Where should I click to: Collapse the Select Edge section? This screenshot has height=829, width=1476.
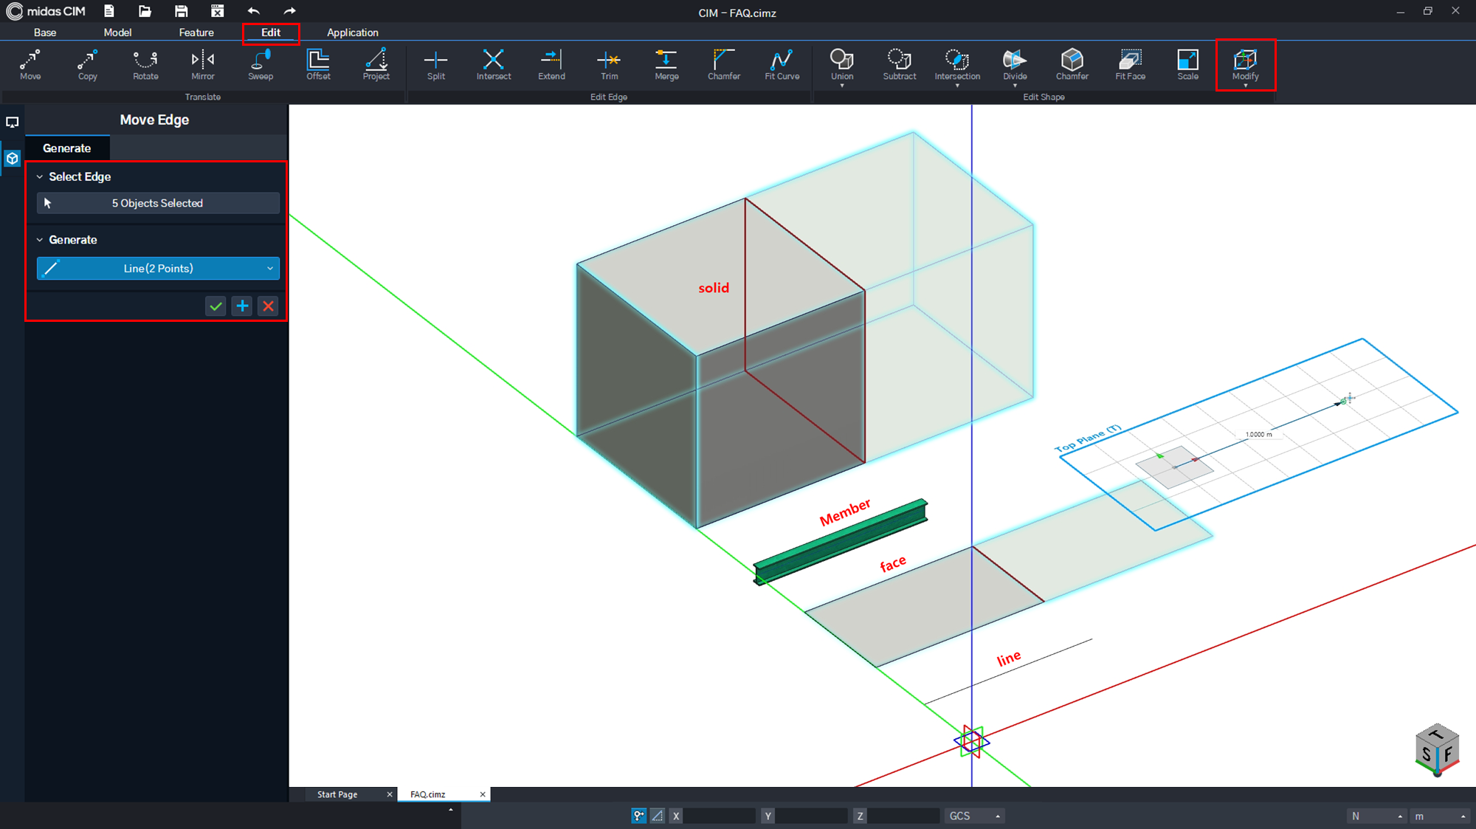point(40,177)
